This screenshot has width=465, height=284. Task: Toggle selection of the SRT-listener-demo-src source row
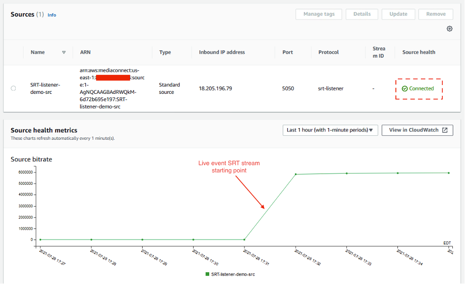coord(13,88)
